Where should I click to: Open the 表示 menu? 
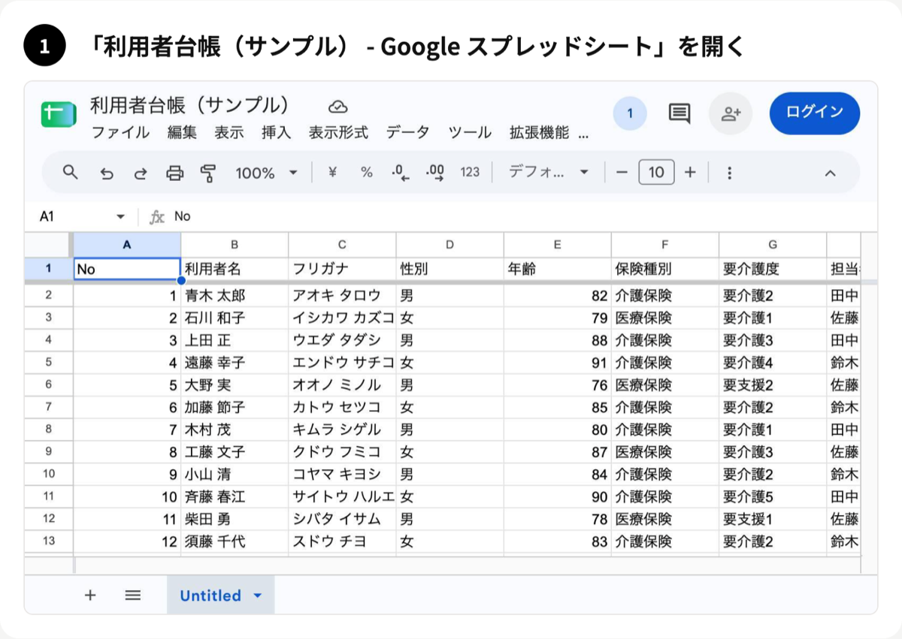coord(229,133)
